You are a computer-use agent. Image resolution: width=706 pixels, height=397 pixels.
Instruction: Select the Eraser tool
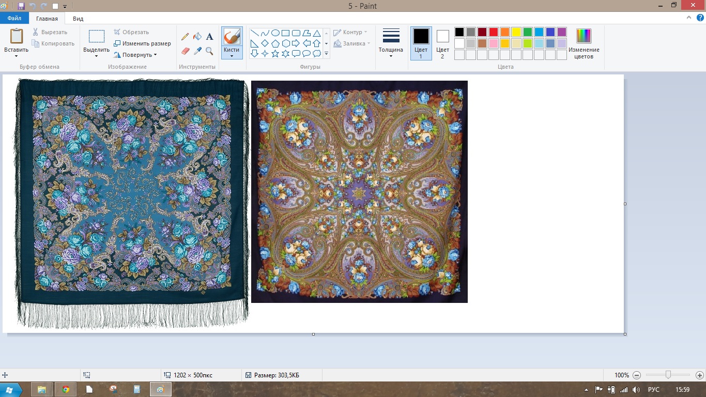(186, 51)
